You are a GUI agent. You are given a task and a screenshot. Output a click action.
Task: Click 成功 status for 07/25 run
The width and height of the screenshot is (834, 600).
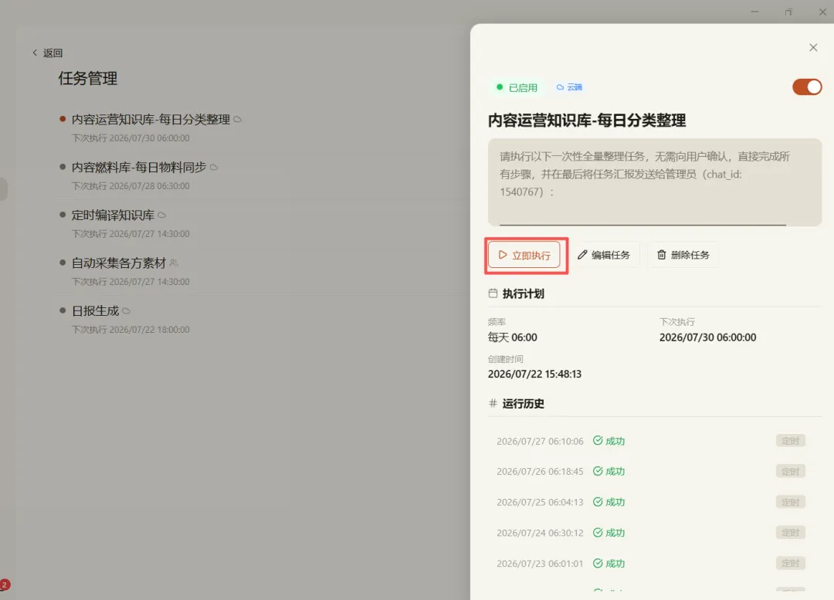609,502
